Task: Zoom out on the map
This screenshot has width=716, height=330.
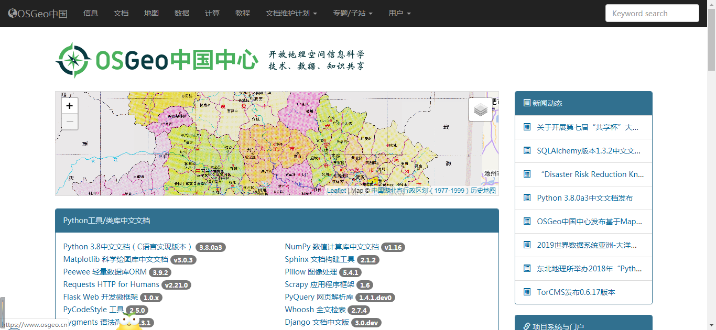Action: (69, 122)
